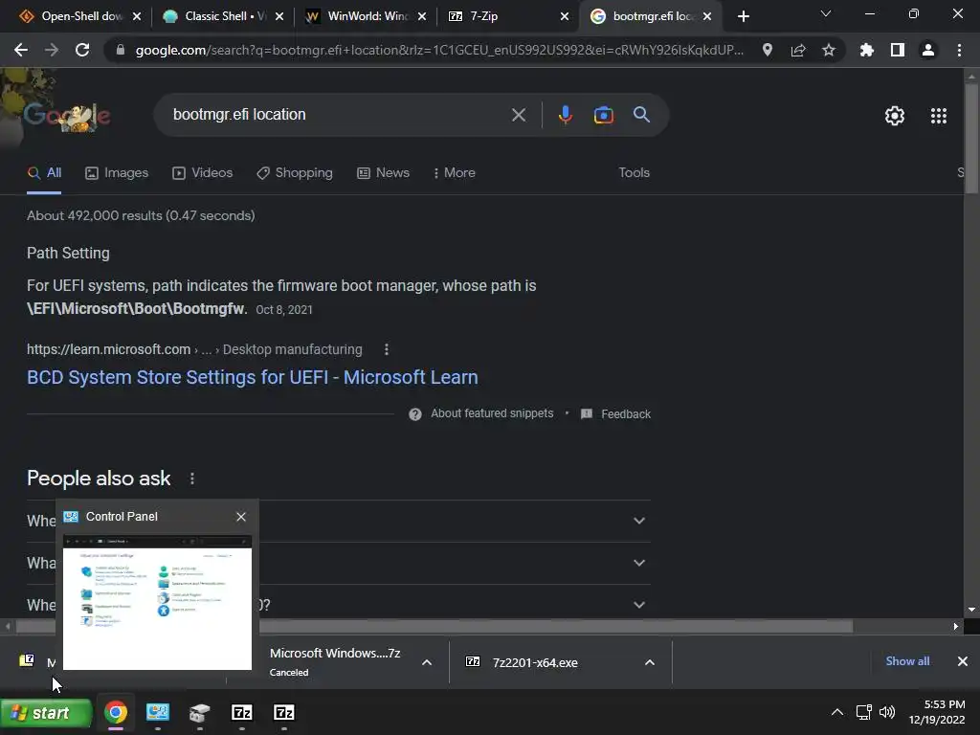Switch to the Open-Shell download tab
The image size is (980, 735).
pos(79,16)
